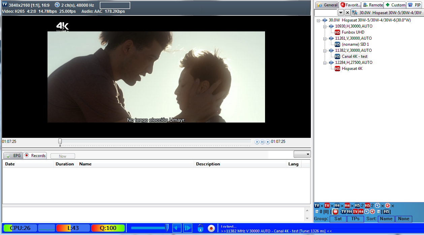Start recording with the red record icon
424x235 pixels.
[211, 228]
